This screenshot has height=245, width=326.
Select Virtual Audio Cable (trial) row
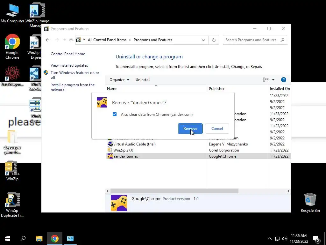(198, 144)
